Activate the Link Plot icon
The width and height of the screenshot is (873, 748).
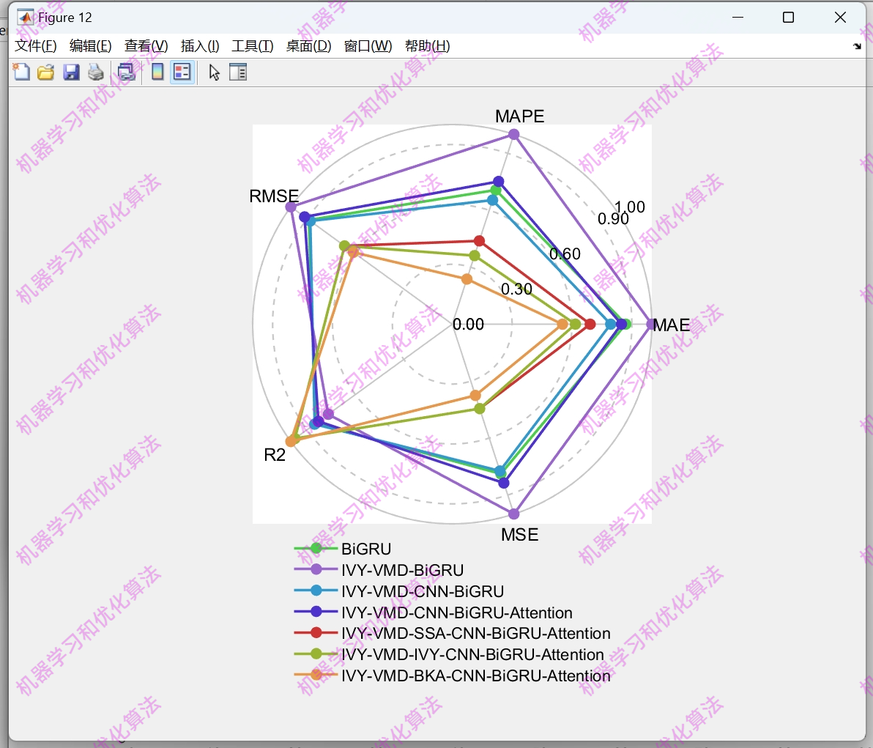[125, 72]
